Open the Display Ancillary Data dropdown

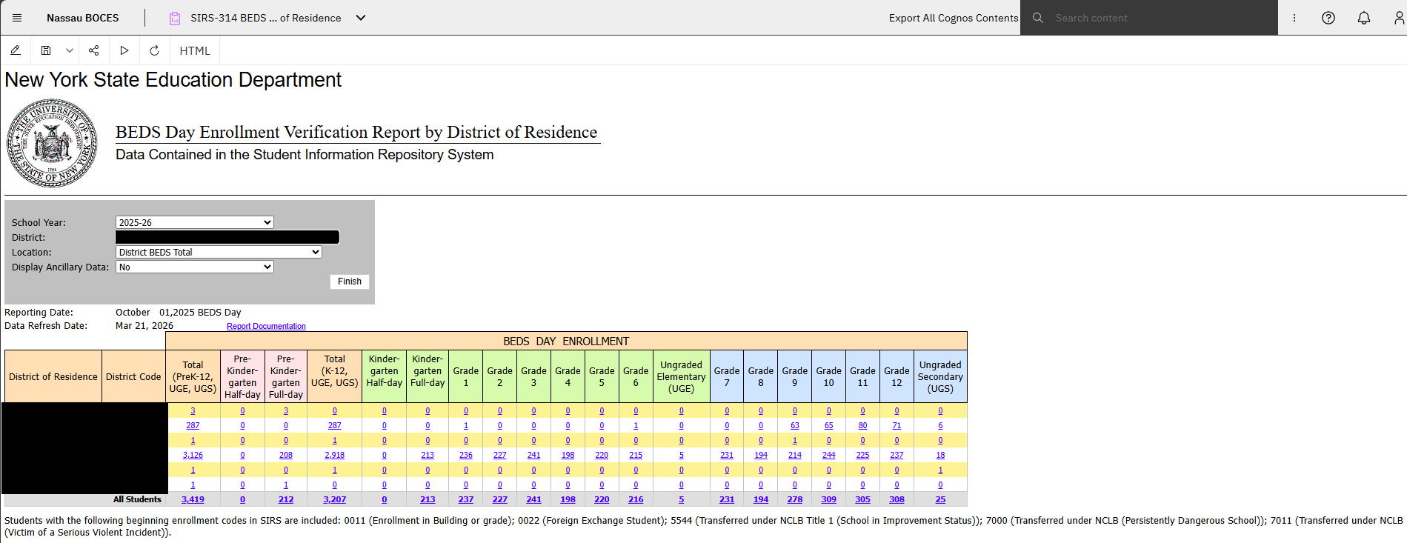(x=195, y=267)
